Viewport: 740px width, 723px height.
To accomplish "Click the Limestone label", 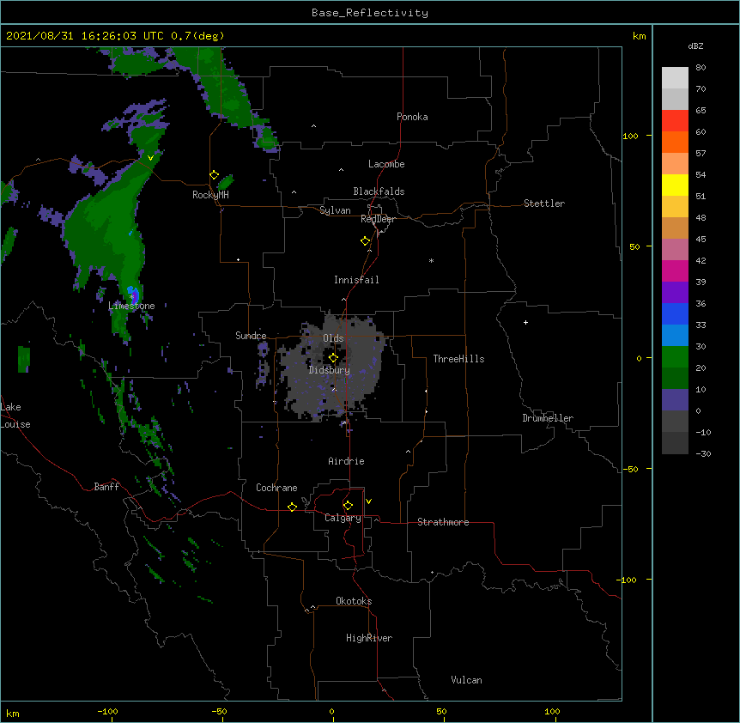I will [131, 306].
